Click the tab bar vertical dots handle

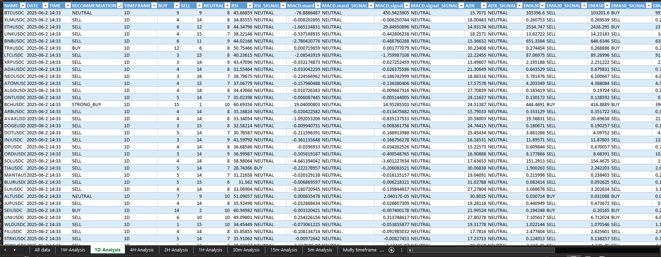click(x=401, y=250)
